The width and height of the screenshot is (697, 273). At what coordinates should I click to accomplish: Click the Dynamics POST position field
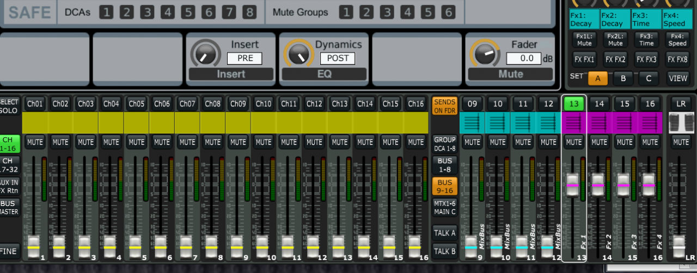[338, 58]
